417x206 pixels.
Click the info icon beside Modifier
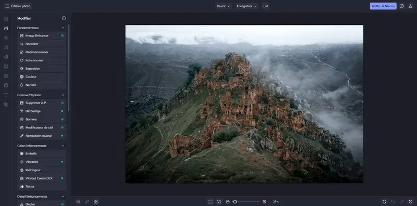[64, 18]
